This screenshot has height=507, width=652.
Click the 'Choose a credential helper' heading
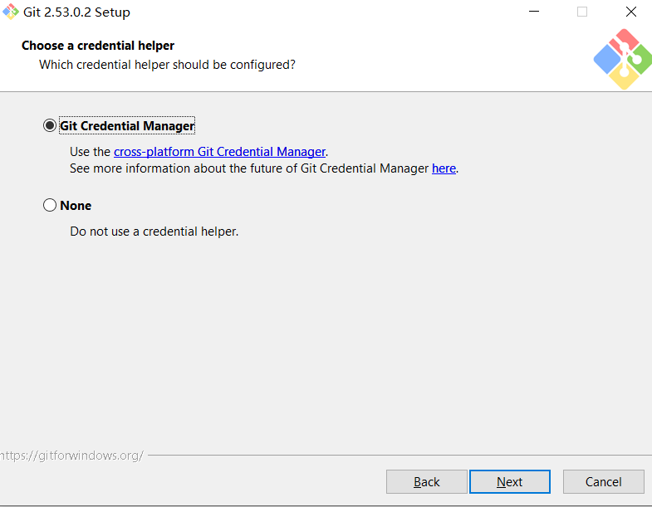98,46
